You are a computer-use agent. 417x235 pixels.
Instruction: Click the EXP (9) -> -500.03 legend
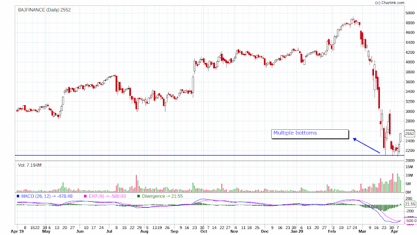pyautogui.click(x=108, y=196)
